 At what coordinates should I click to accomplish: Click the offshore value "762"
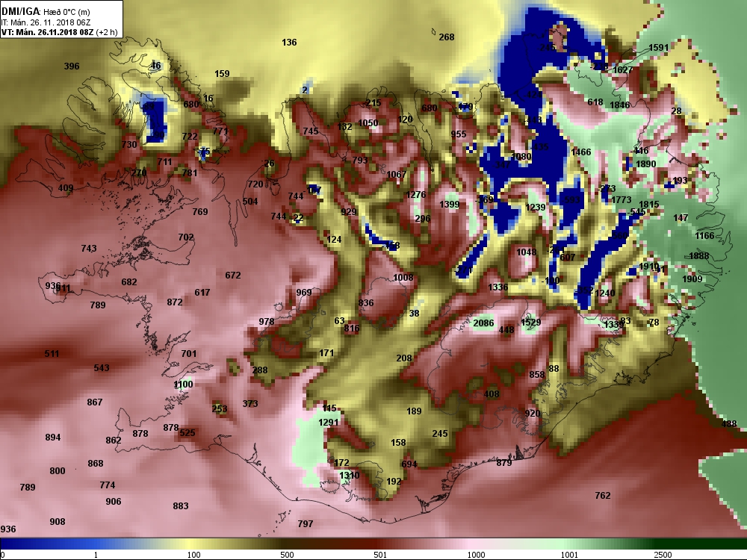tap(603, 495)
